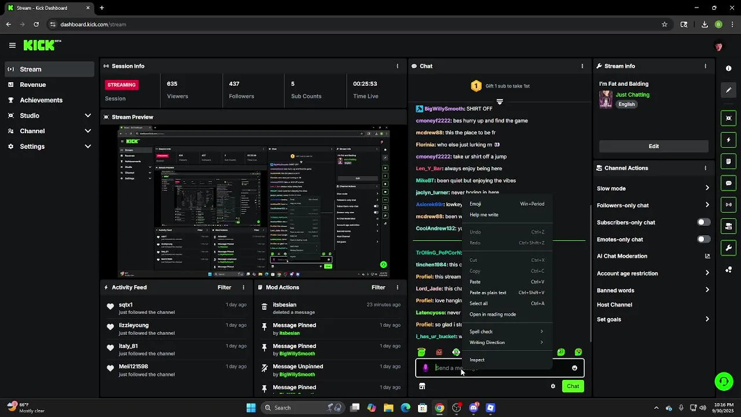The image size is (741, 417).
Task: Open Windows Start menu
Action: tap(251, 408)
